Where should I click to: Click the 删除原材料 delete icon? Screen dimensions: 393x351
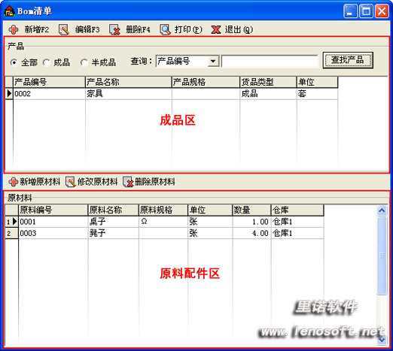128,182
